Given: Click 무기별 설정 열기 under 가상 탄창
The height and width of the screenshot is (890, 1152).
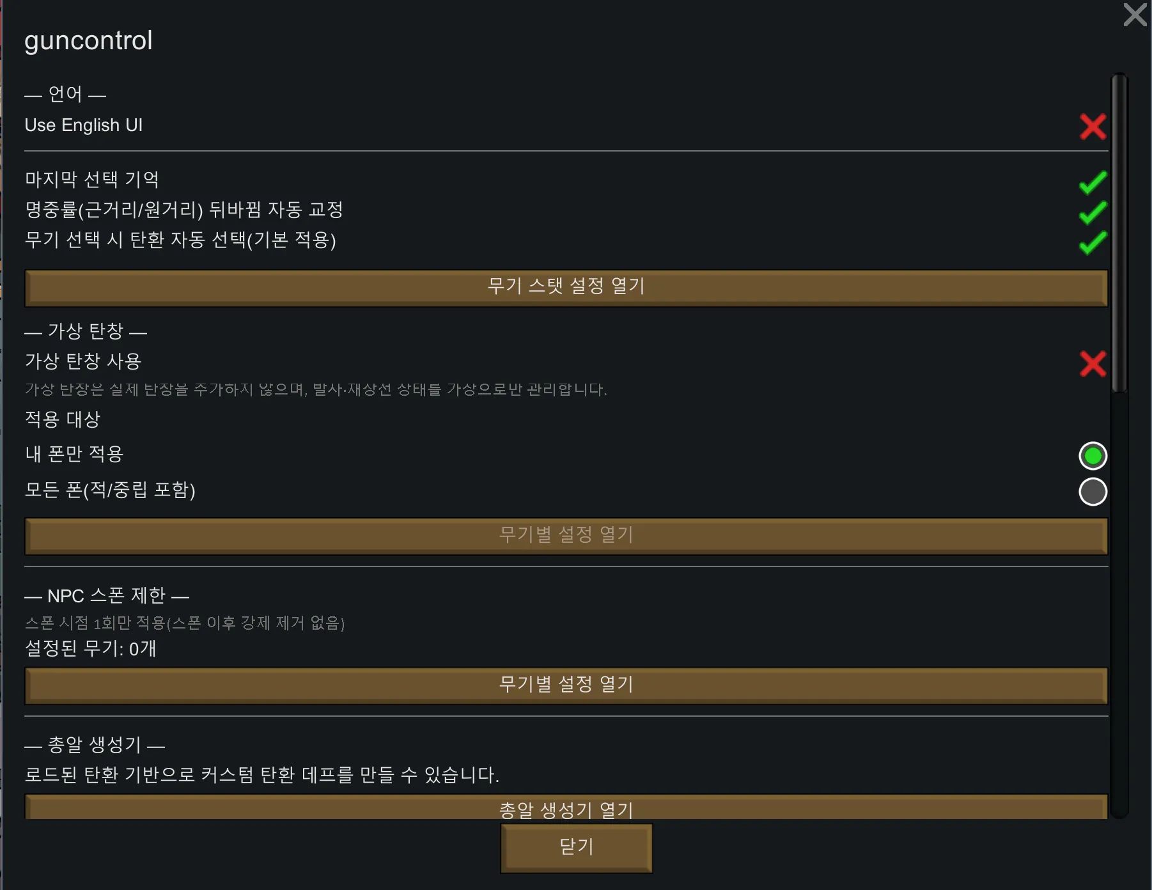Looking at the screenshot, I should tap(566, 536).
